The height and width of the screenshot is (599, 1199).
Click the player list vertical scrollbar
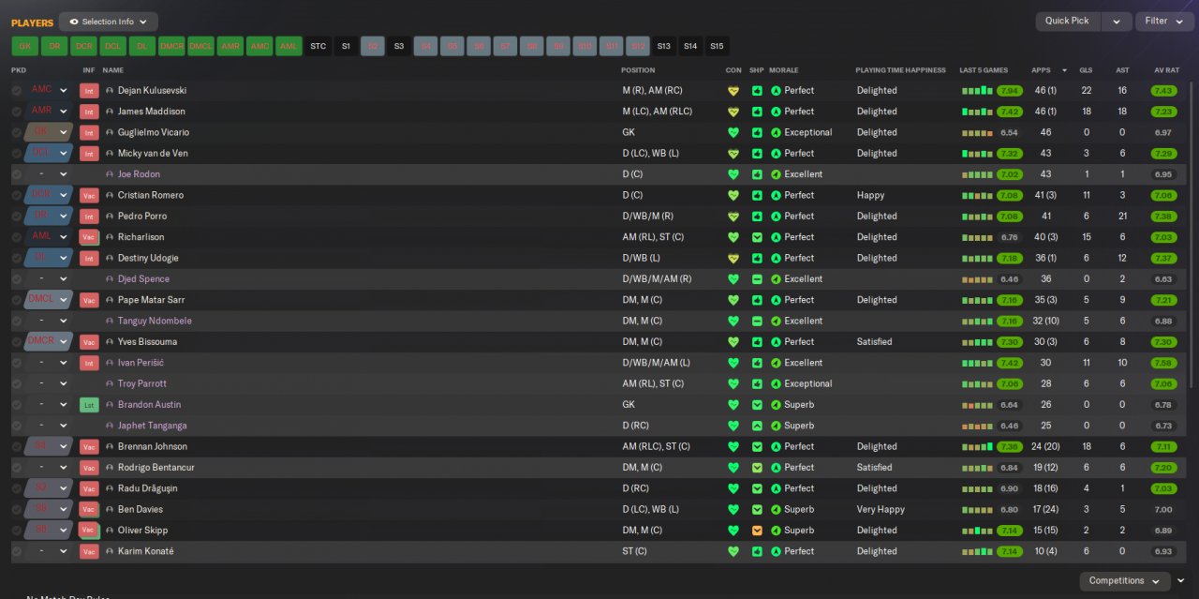(1192, 234)
